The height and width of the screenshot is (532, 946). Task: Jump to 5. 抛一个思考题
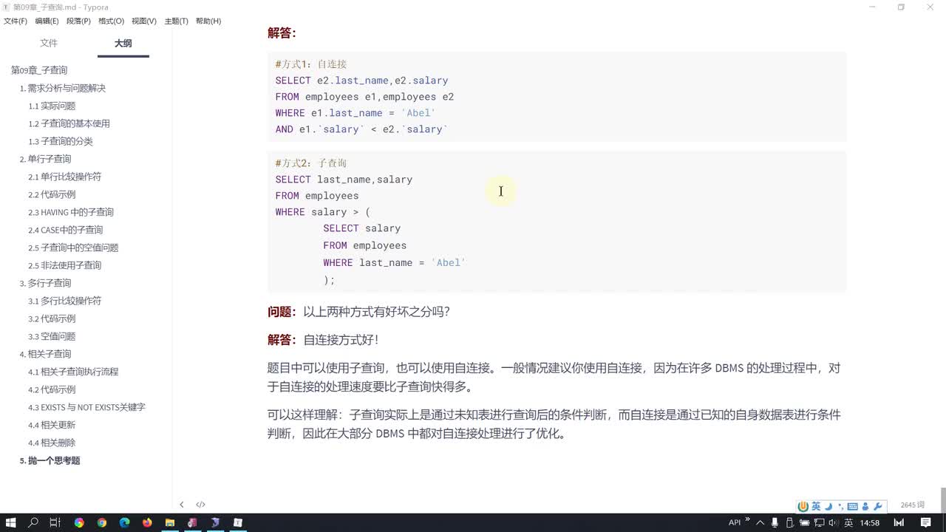coord(50,460)
